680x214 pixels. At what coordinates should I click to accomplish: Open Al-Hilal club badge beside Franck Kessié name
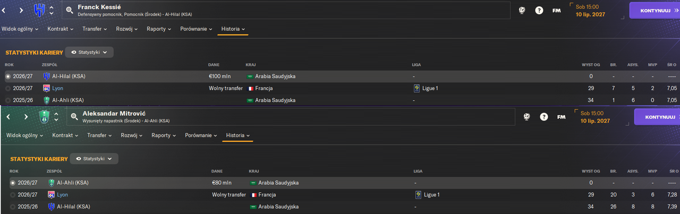click(x=39, y=10)
